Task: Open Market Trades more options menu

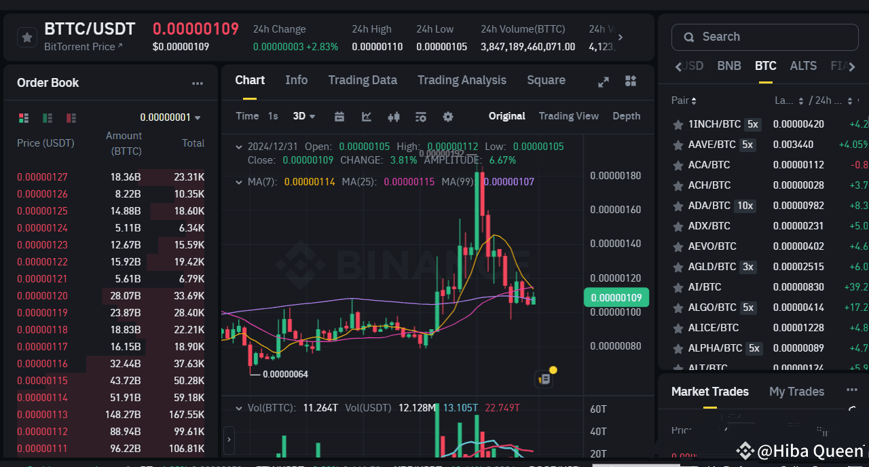Action: [852, 390]
